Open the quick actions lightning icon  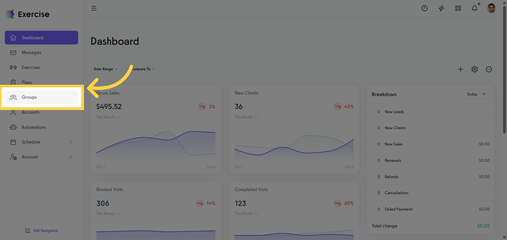441,8
